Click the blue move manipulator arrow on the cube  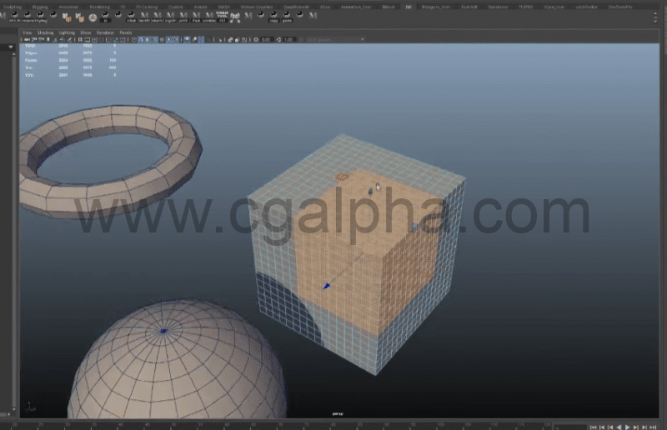point(327,287)
